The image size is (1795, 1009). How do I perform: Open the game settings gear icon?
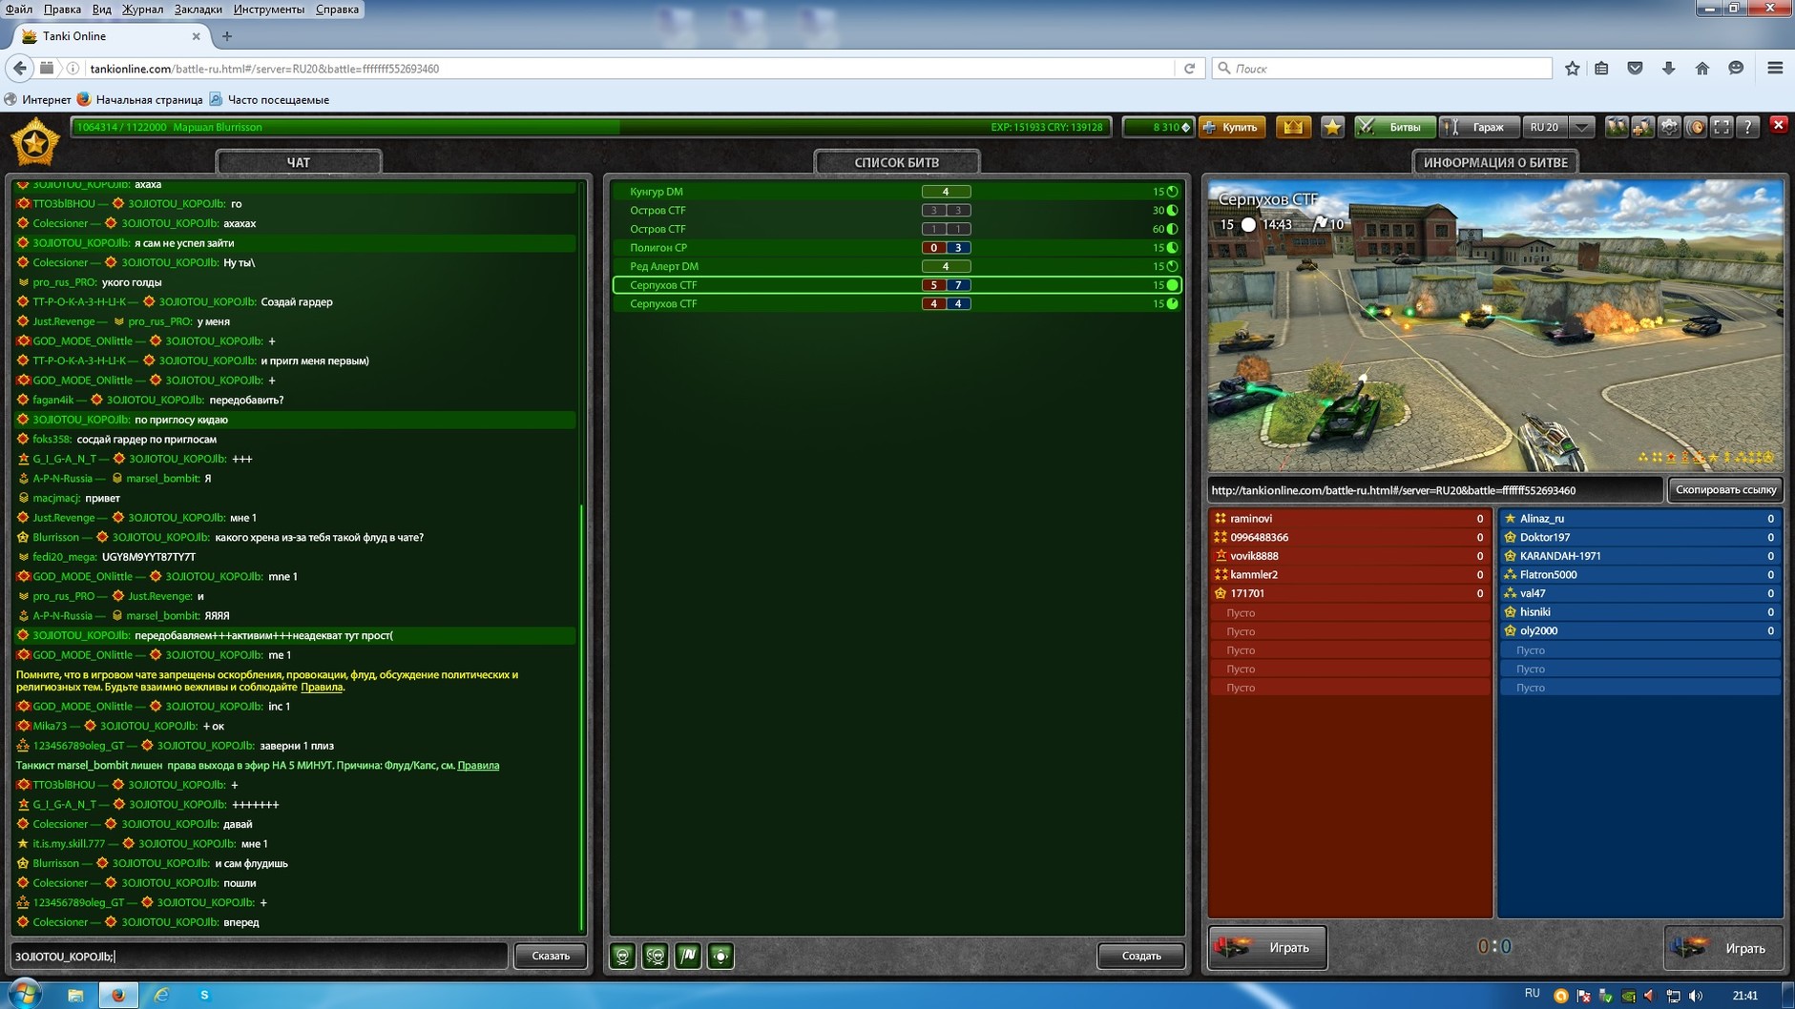click(x=1669, y=127)
